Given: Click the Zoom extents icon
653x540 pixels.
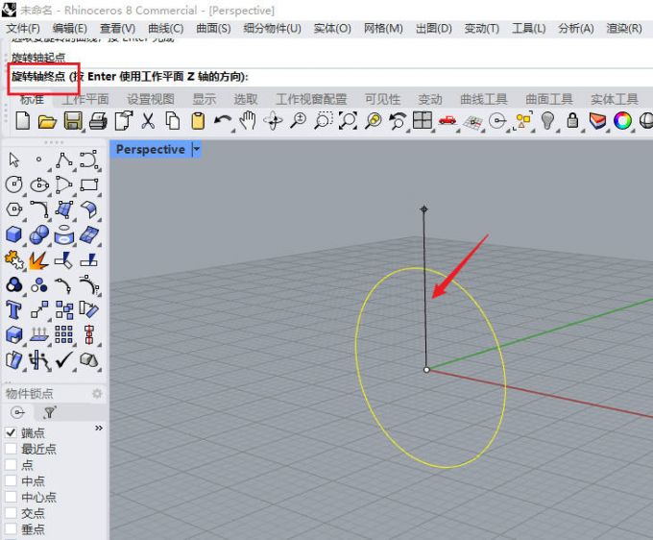Looking at the screenshot, I should (349, 121).
